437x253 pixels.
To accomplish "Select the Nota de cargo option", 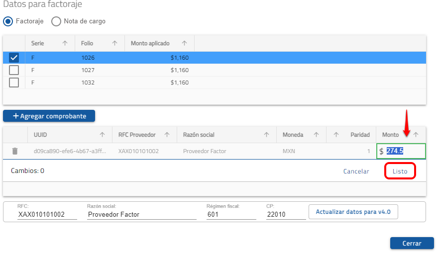I will (56, 21).
